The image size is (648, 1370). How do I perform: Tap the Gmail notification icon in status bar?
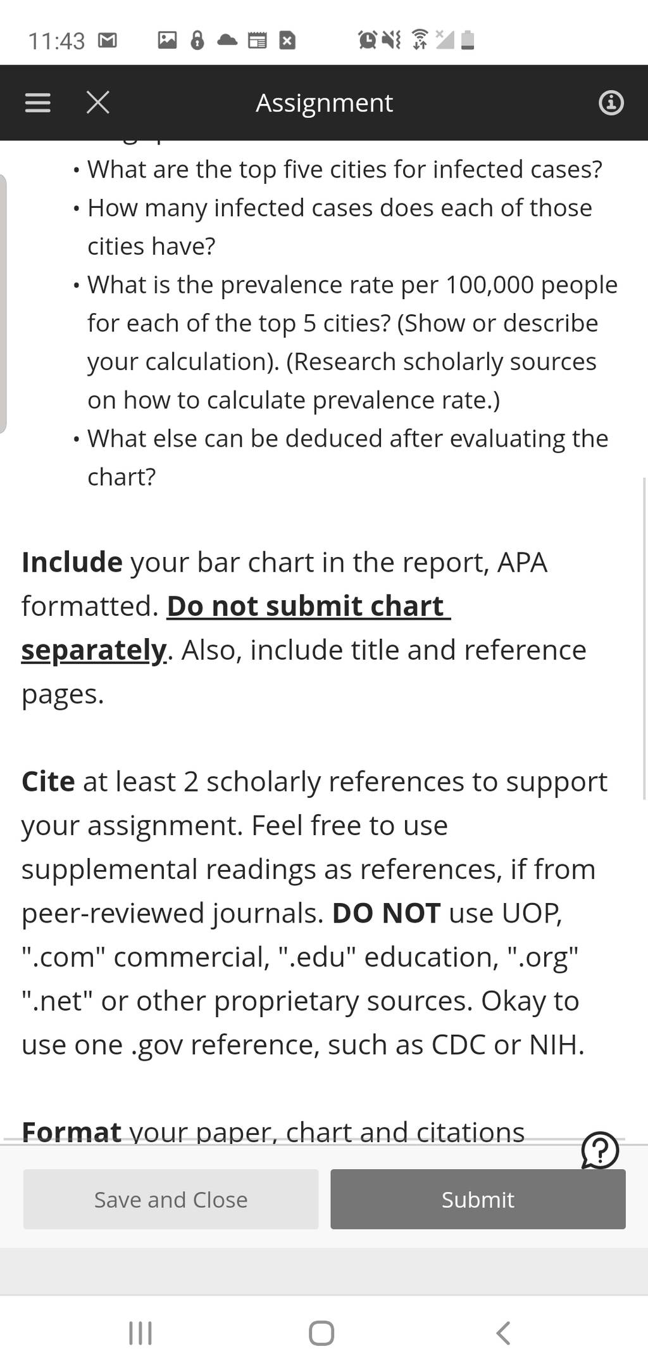tap(108, 41)
